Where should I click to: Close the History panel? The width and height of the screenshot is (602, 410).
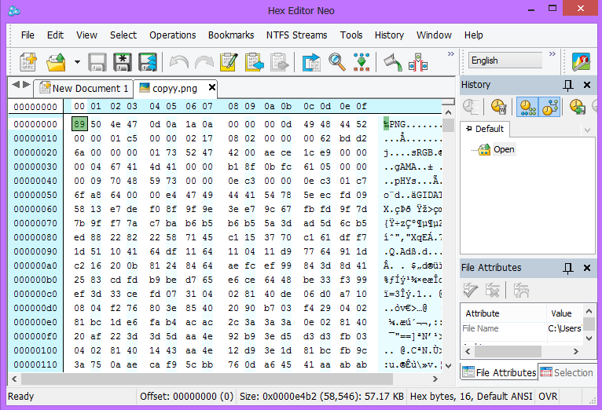point(587,85)
